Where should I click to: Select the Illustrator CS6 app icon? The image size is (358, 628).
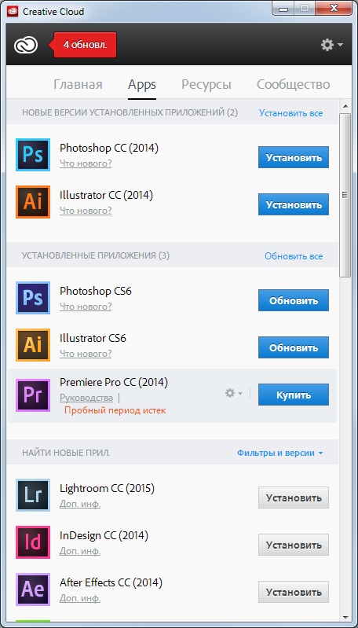coord(33,345)
